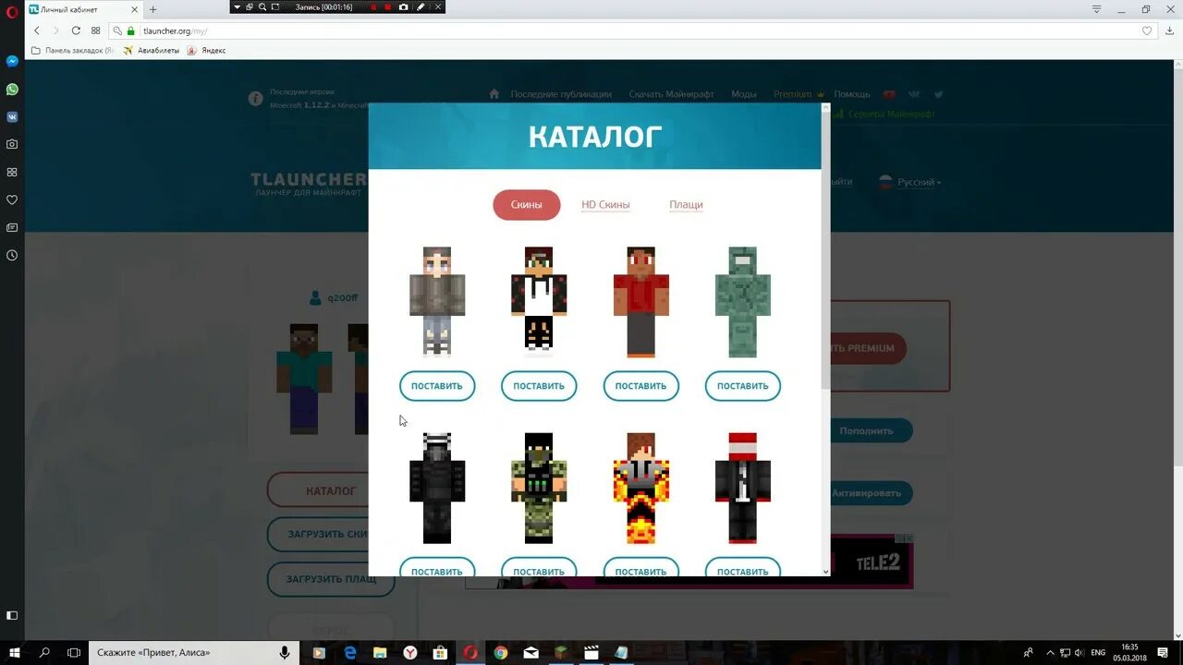Click Поставить under the gray hoodie skin
1183x665 pixels.
click(x=437, y=386)
